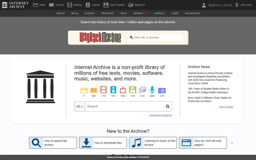Select the orange book icon labeled 52M
The width and height of the screenshot is (256, 160).
pyautogui.click(x=94, y=90)
